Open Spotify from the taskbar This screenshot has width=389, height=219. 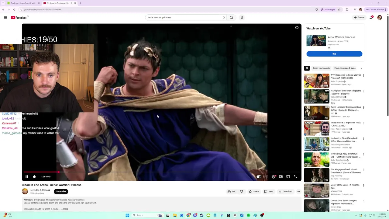point(248,215)
